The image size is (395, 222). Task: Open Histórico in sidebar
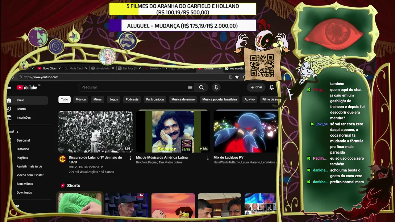pos(23,149)
